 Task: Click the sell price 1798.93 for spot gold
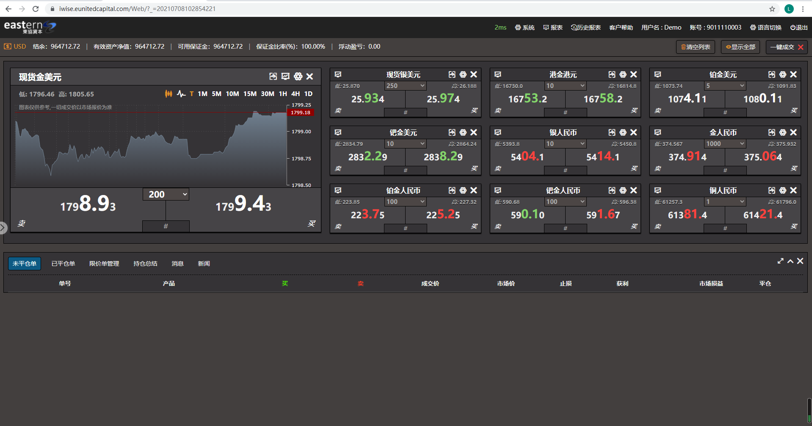(x=88, y=205)
